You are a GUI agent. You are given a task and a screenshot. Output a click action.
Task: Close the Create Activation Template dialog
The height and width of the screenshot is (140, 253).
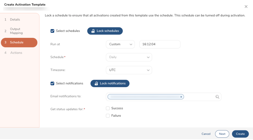(246, 6)
